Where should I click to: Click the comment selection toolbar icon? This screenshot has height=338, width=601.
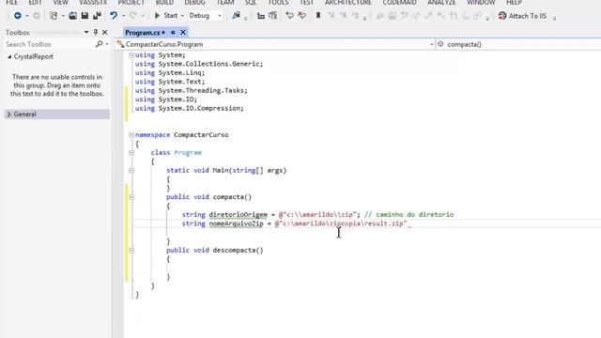290,16
